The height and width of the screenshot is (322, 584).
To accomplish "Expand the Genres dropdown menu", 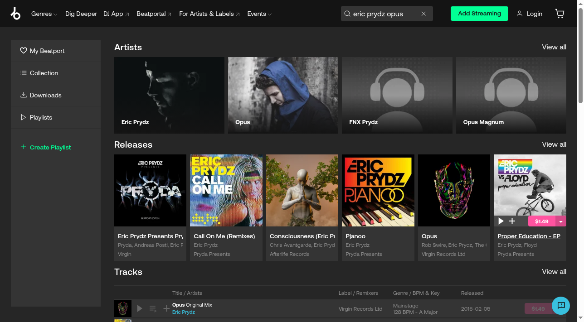I will point(44,14).
